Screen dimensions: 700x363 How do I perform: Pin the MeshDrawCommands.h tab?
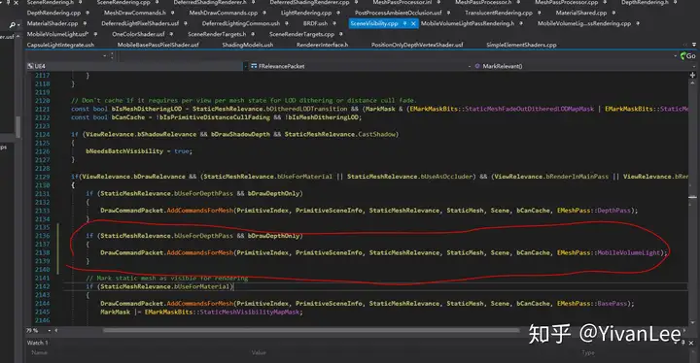pyautogui.click(x=172, y=13)
